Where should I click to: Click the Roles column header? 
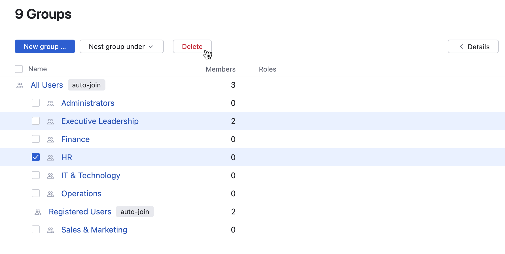click(267, 69)
